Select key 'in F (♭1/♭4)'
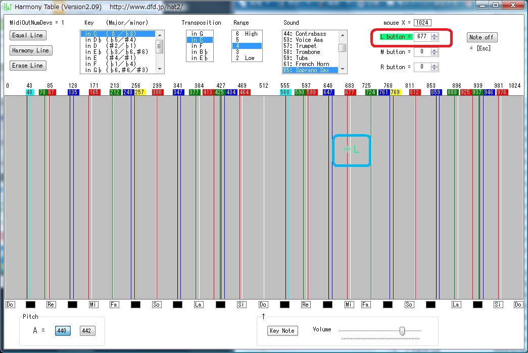This screenshot has width=528, height=353. [118, 64]
